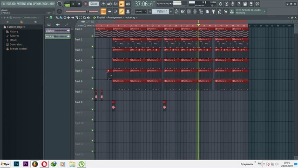Save project with the floppy disk icon

click(x=245, y=4)
